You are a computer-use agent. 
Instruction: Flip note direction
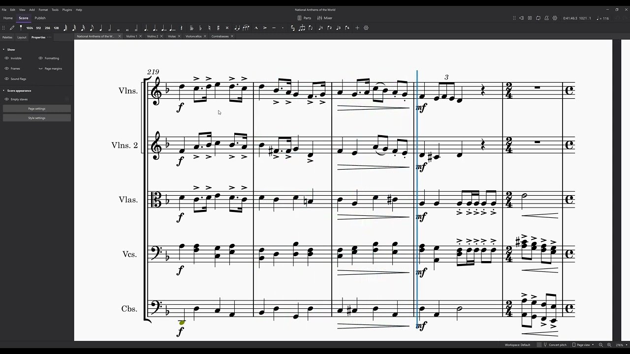click(311, 28)
